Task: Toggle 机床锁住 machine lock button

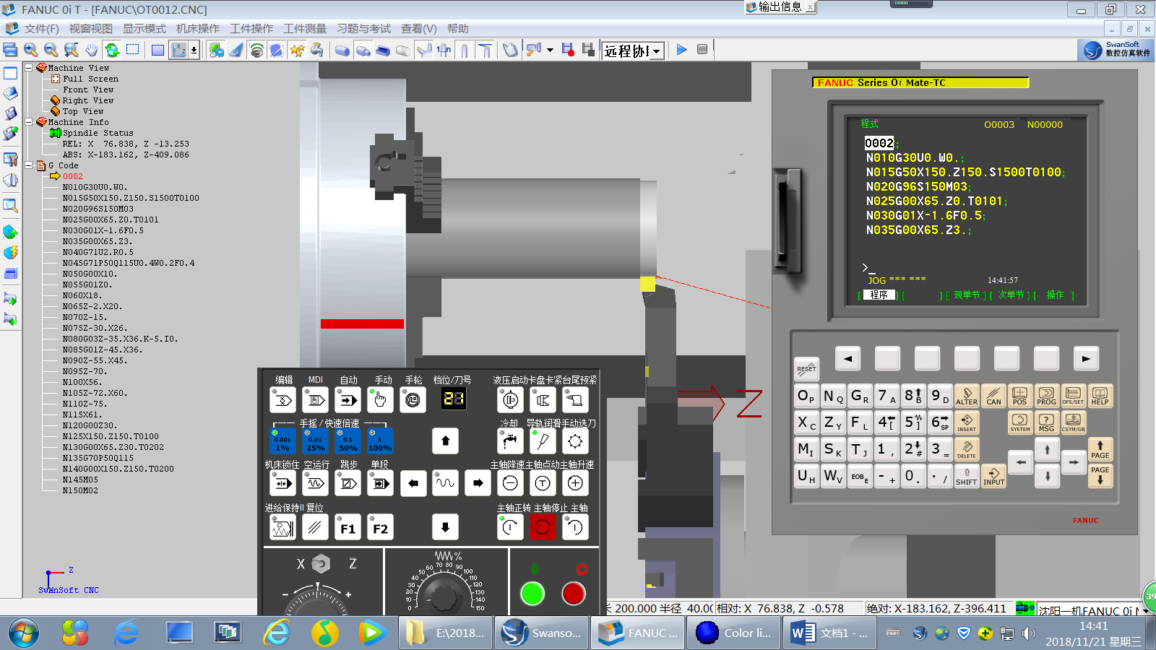Action: (x=282, y=483)
